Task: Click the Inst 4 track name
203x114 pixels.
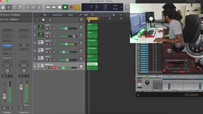Action: coord(48,49)
